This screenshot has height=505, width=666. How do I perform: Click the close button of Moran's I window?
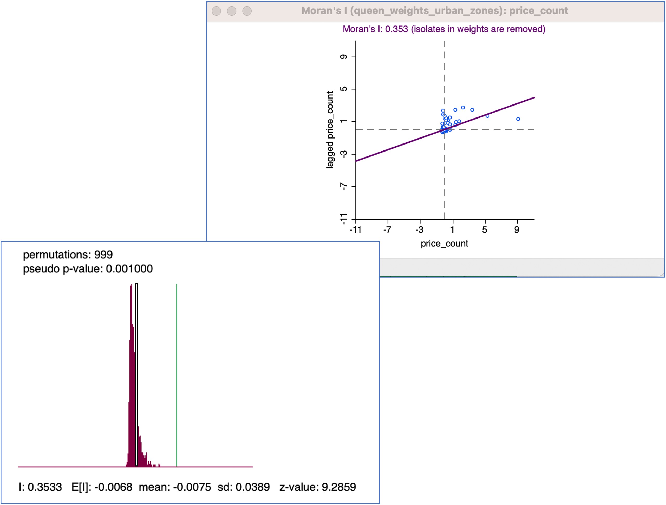tap(216, 11)
